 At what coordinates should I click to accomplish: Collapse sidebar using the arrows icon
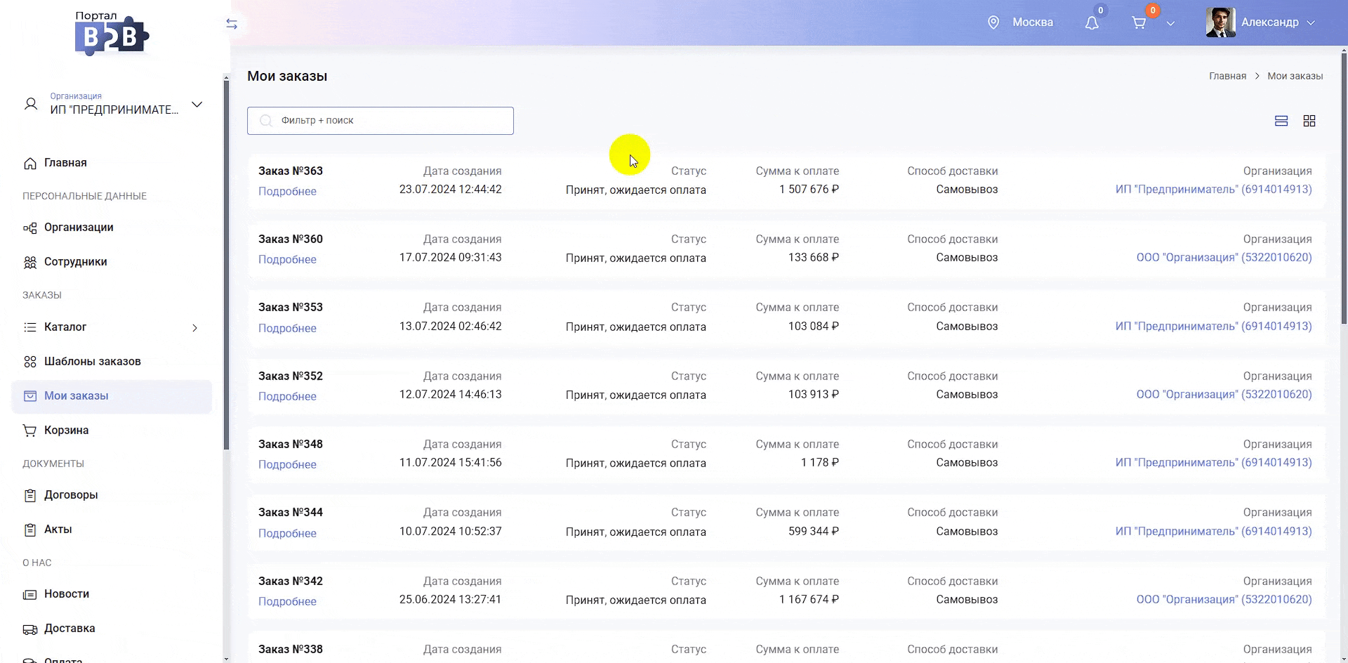tap(232, 24)
